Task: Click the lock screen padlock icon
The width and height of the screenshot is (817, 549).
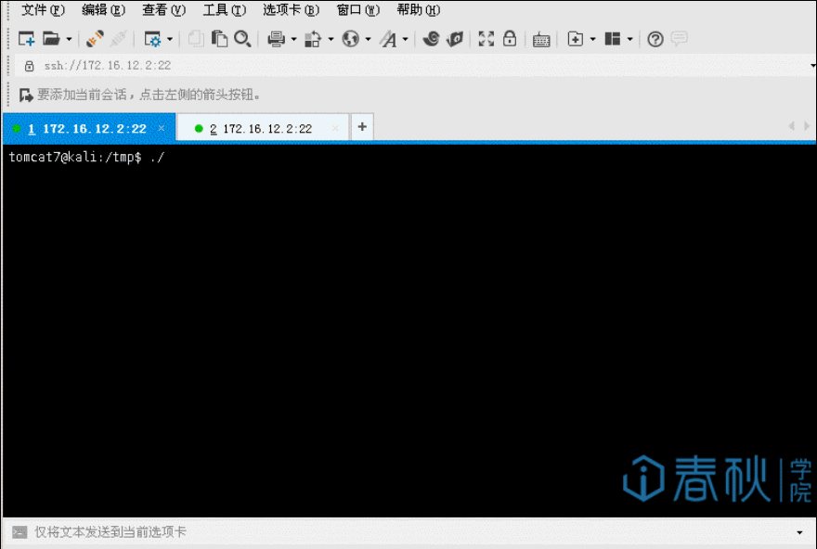Action: (x=510, y=39)
